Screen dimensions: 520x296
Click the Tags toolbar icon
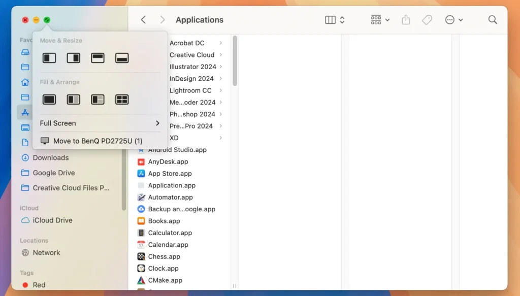pos(427,20)
